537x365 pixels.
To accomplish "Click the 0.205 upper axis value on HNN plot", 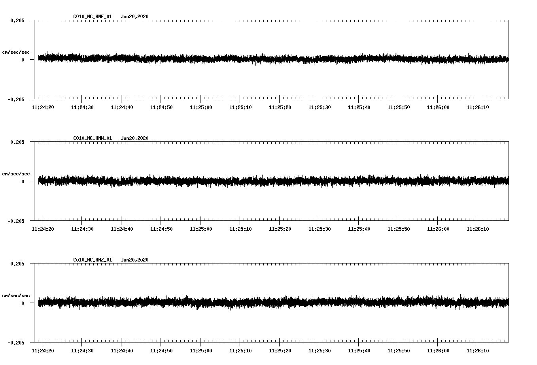I will click(x=17, y=142).
